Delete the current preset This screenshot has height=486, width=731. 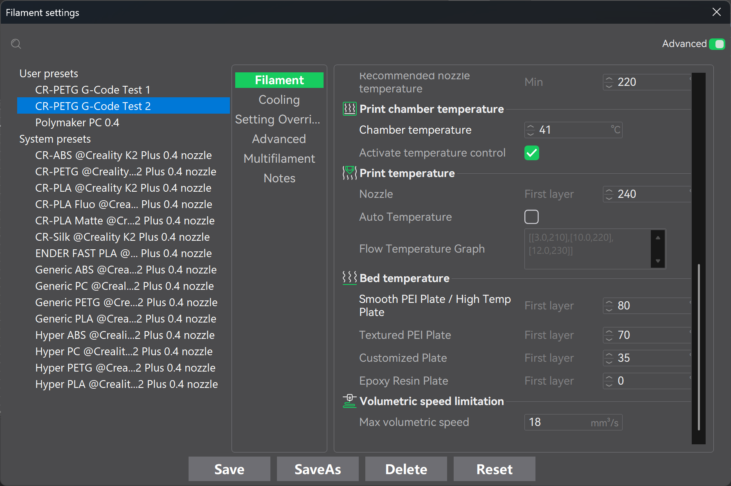pyautogui.click(x=406, y=469)
